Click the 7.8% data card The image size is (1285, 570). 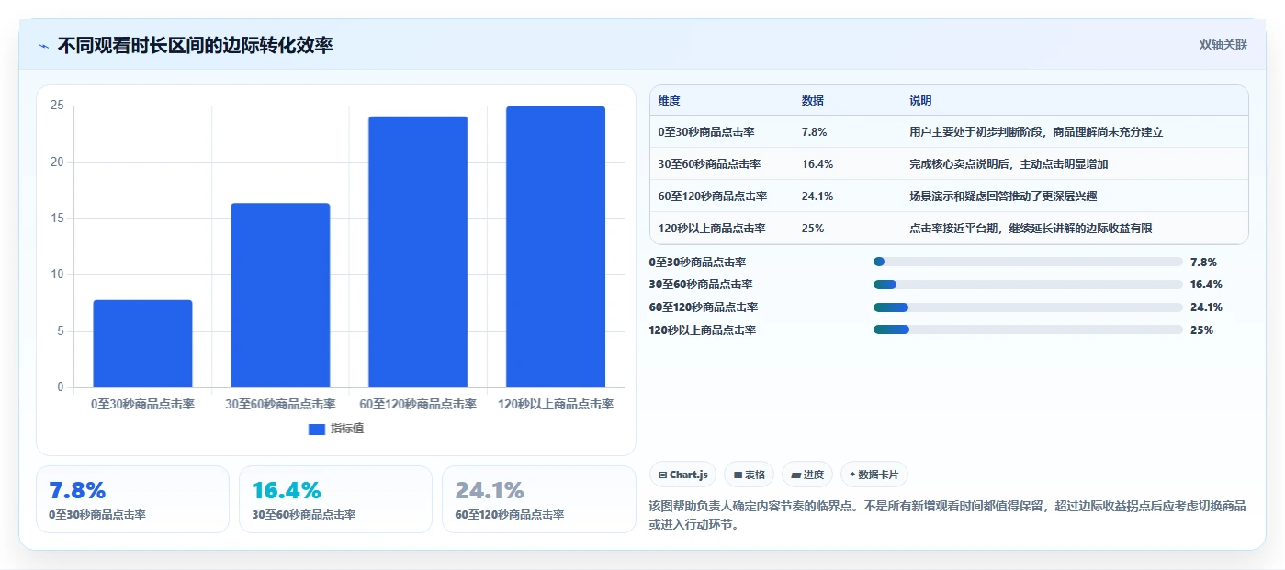click(132, 499)
